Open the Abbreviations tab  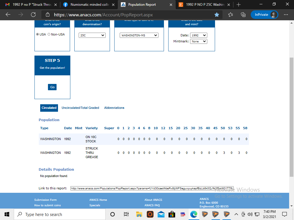coord(114,108)
